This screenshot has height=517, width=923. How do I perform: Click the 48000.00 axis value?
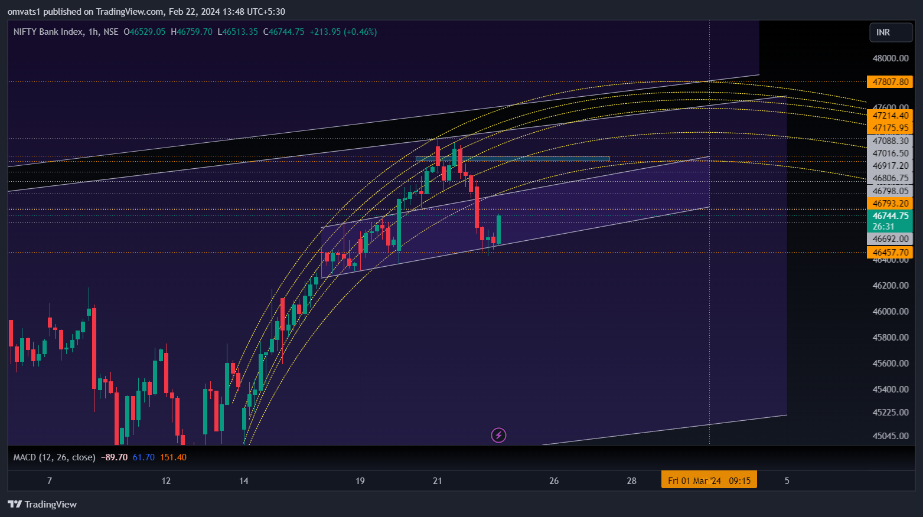point(890,58)
